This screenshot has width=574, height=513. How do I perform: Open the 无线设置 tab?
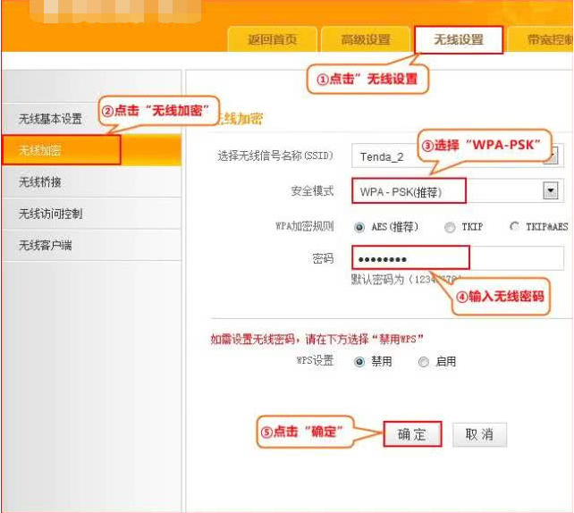point(458,40)
